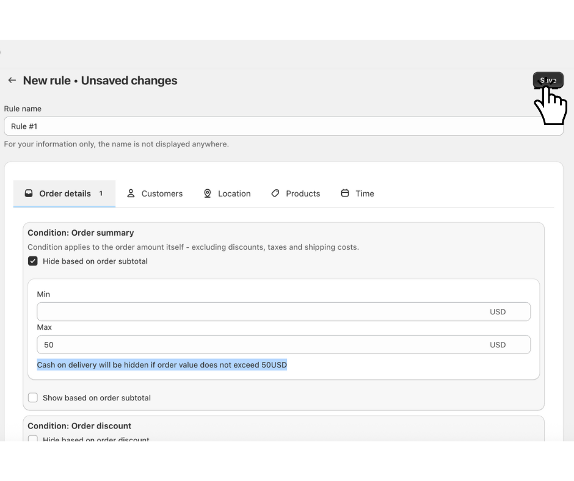Click the map pin Location icon
Screen dimensions: 574x481
click(208, 193)
